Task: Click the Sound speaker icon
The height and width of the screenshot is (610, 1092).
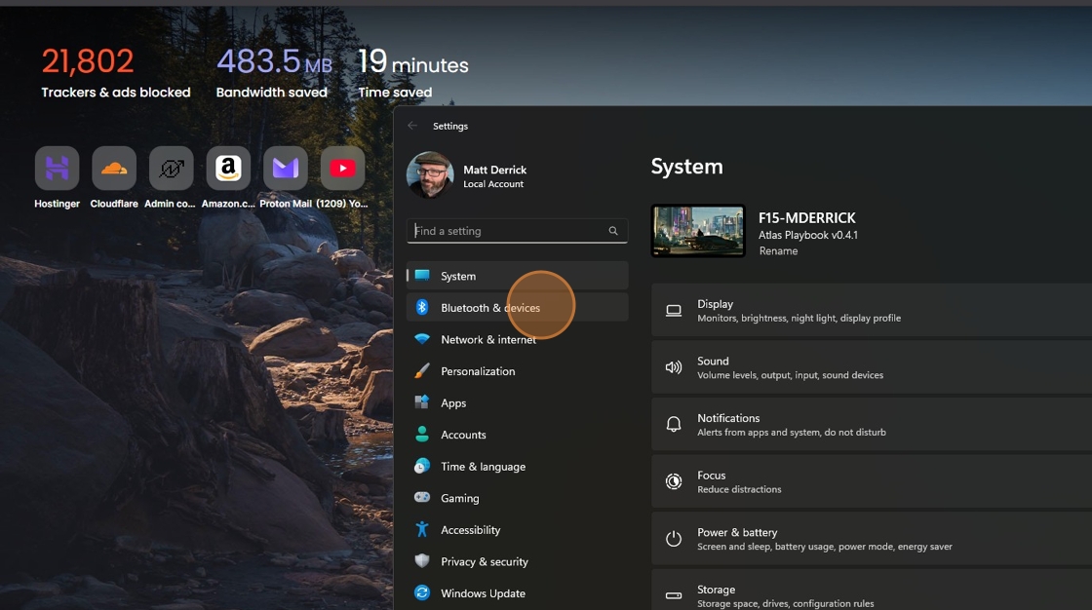Action: pyautogui.click(x=674, y=367)
